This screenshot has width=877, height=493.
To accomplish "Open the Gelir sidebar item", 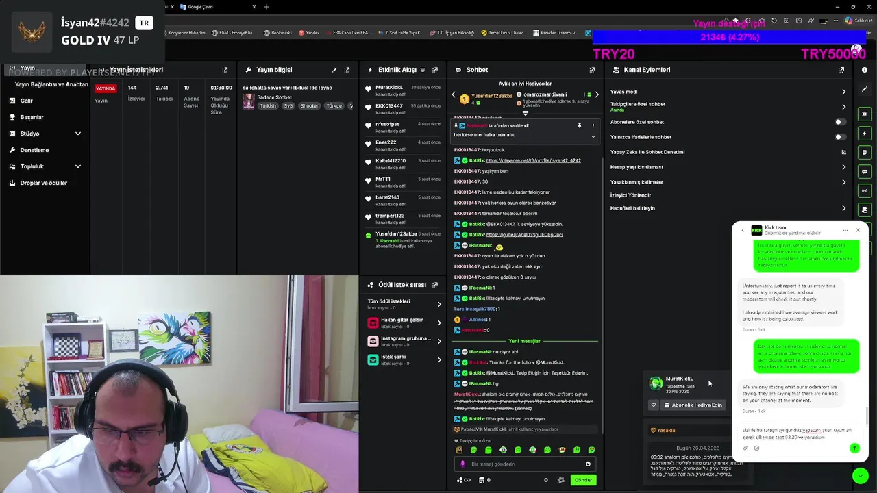I will click(x=45, y=101).
